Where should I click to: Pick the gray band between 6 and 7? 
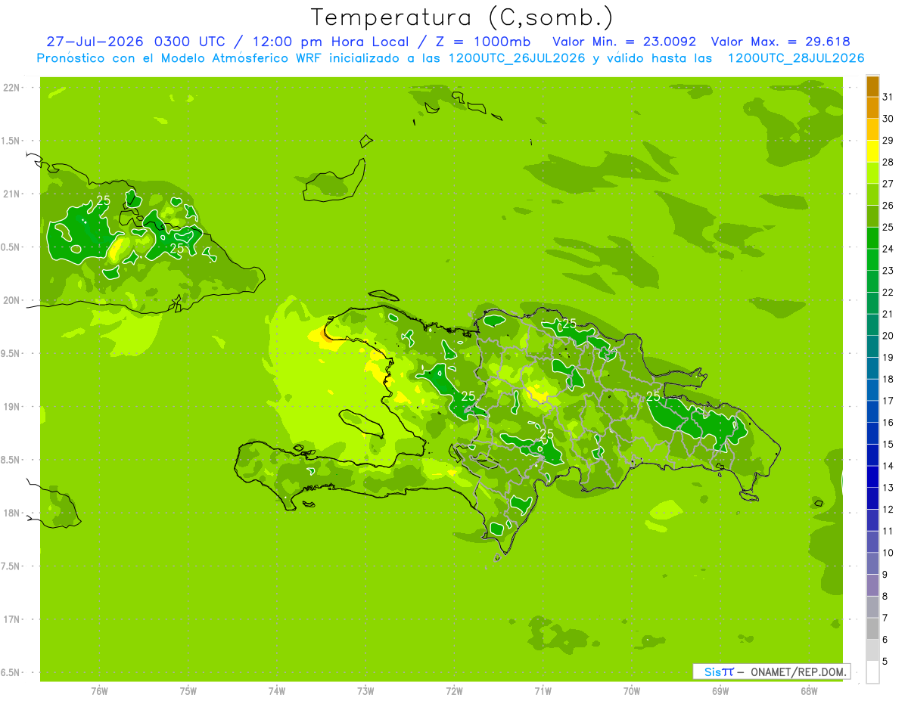pos(872,628)
